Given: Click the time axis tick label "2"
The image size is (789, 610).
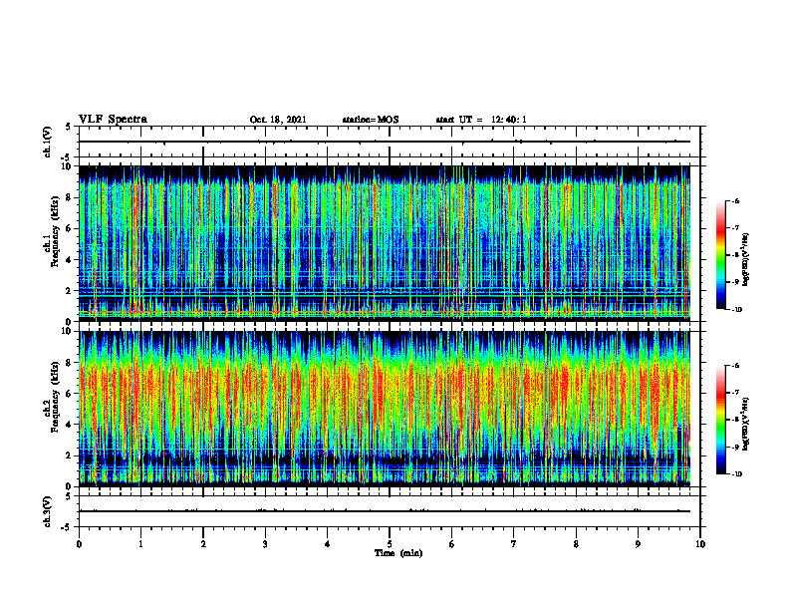Looking at the screenshot, I should pos(203,544).
